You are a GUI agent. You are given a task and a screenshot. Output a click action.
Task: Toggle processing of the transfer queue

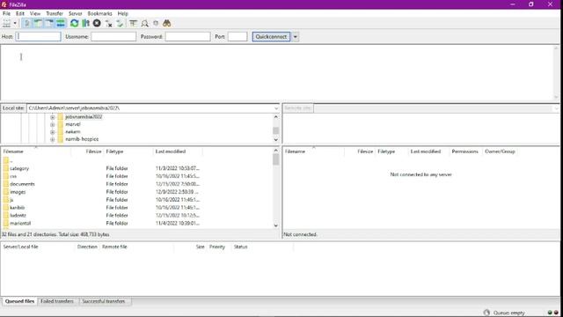[85, 24]
